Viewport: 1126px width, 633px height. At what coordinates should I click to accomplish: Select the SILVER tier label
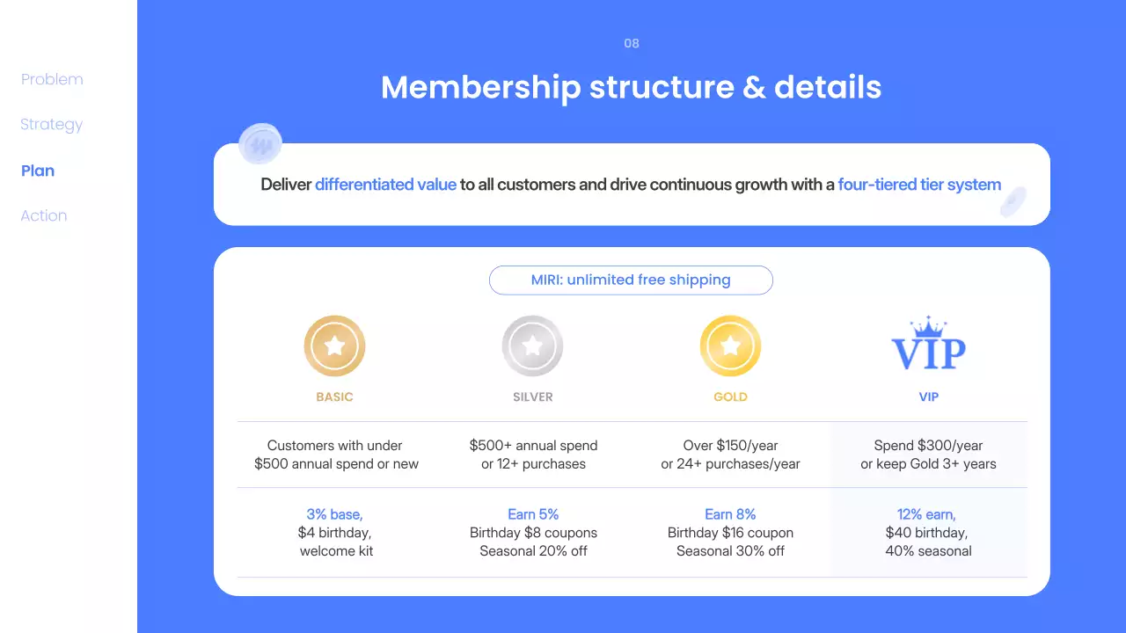pos(533,397)
